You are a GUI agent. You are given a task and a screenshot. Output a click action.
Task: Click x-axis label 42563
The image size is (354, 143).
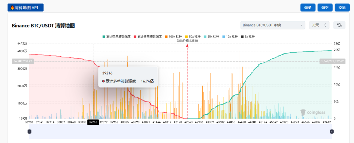click(188, 122)
